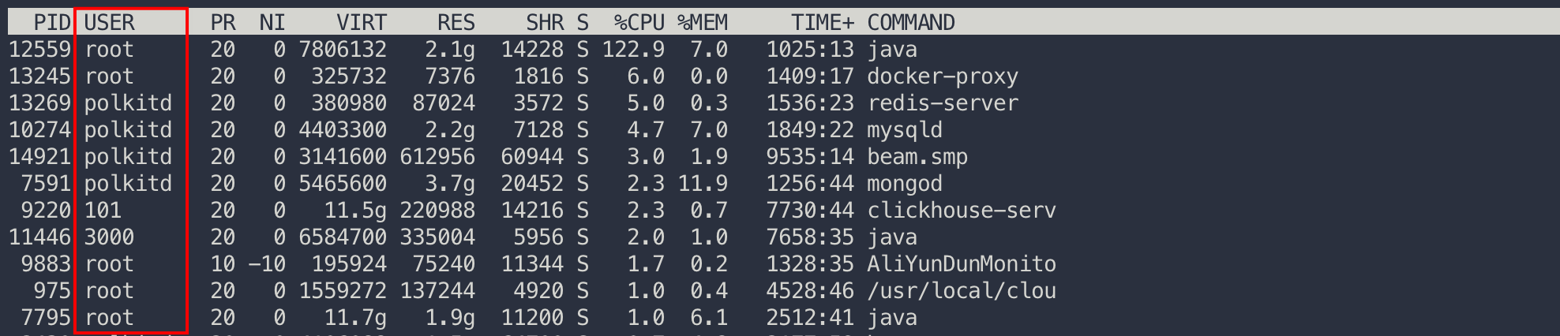Click the AliYunDunMonito process name
Viewport: 1560px width, 336px height.
point(961,264)
